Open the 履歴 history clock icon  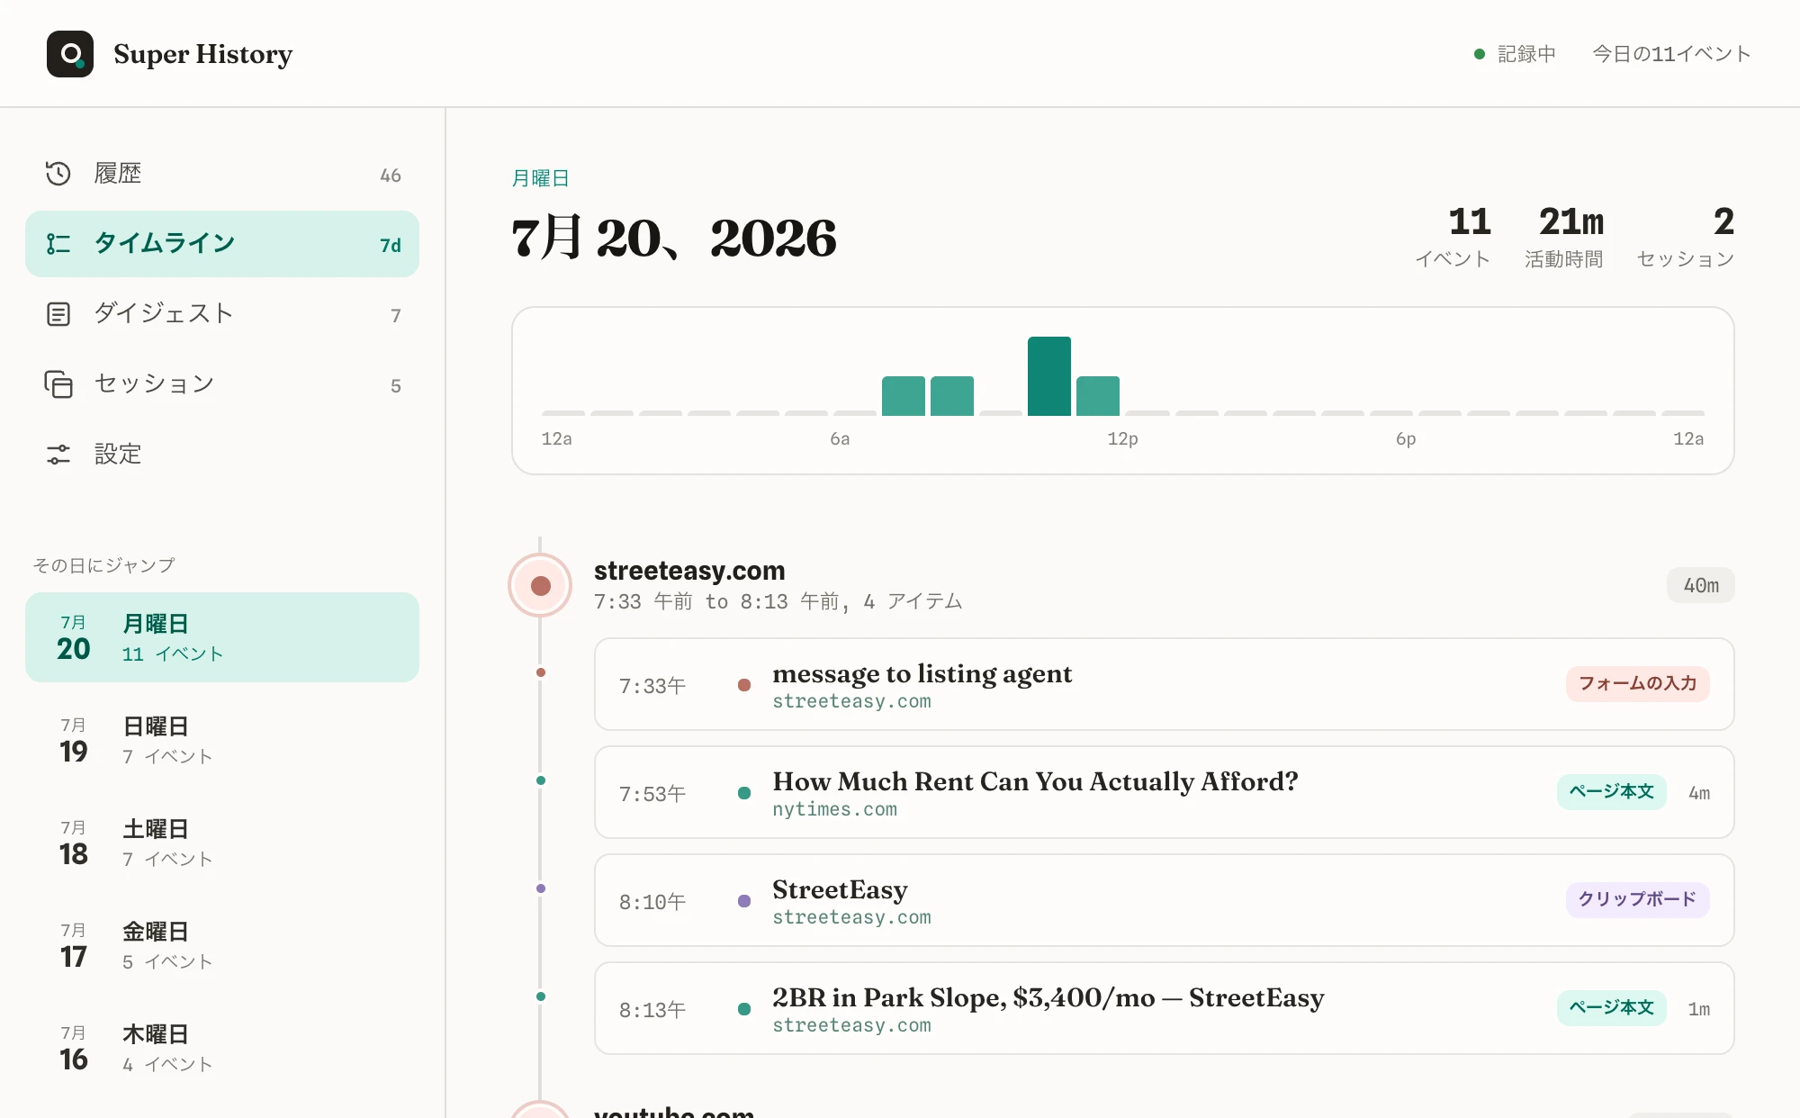58,174
